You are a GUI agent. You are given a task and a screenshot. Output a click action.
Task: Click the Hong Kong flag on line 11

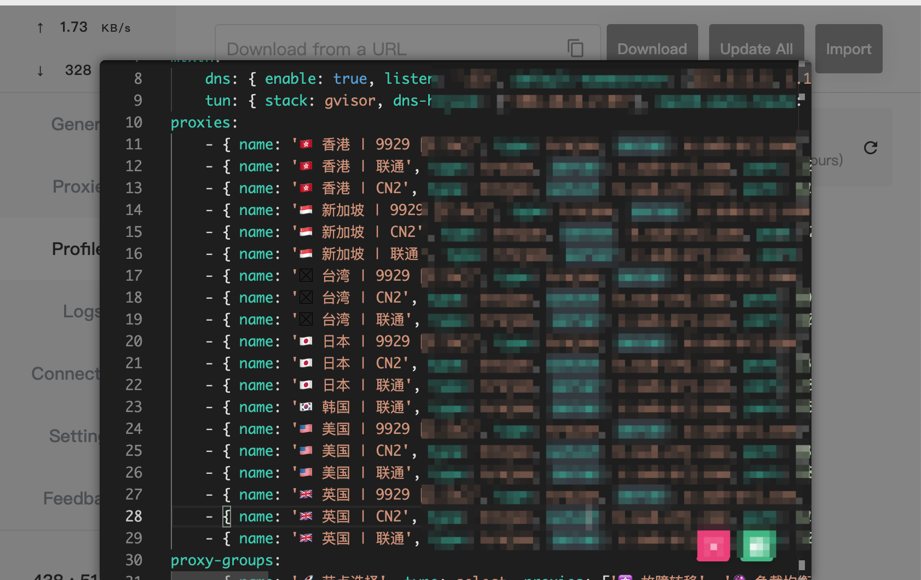pos(306,144)
